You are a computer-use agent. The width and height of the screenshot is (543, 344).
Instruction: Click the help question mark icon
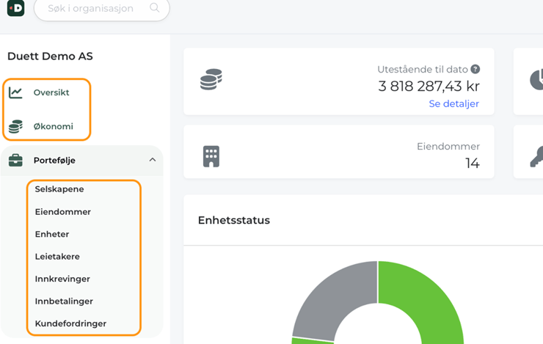click(x=475, y=69)
